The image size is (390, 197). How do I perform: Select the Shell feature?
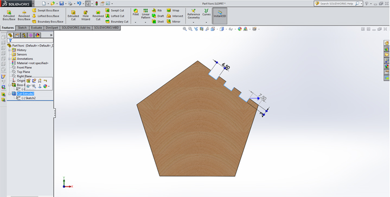158,22
